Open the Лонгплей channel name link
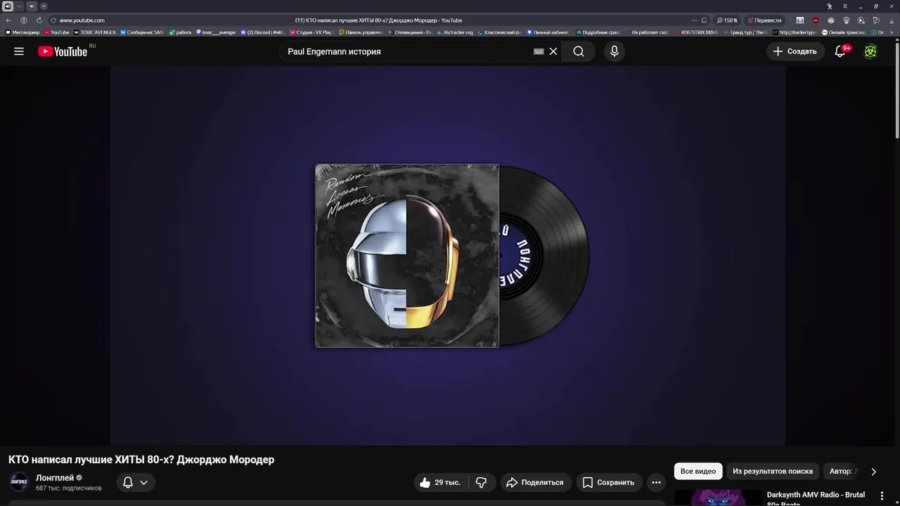900x506 pixels. 55,478
